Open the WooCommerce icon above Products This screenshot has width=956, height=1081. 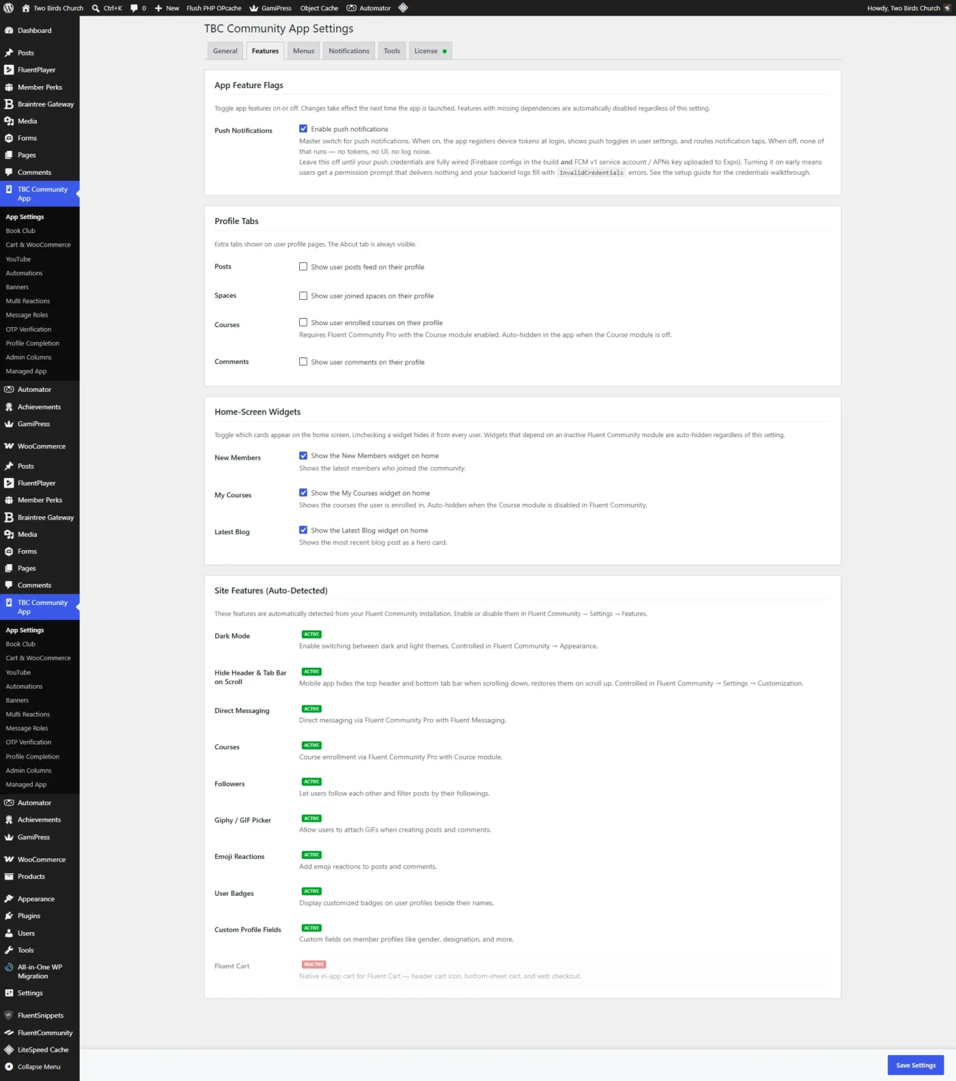tap(9, 860)
